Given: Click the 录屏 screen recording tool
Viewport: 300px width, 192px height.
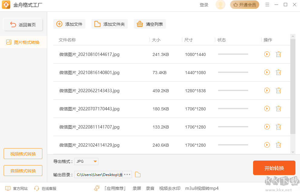Looking at the screenshot, I should 137,188.
